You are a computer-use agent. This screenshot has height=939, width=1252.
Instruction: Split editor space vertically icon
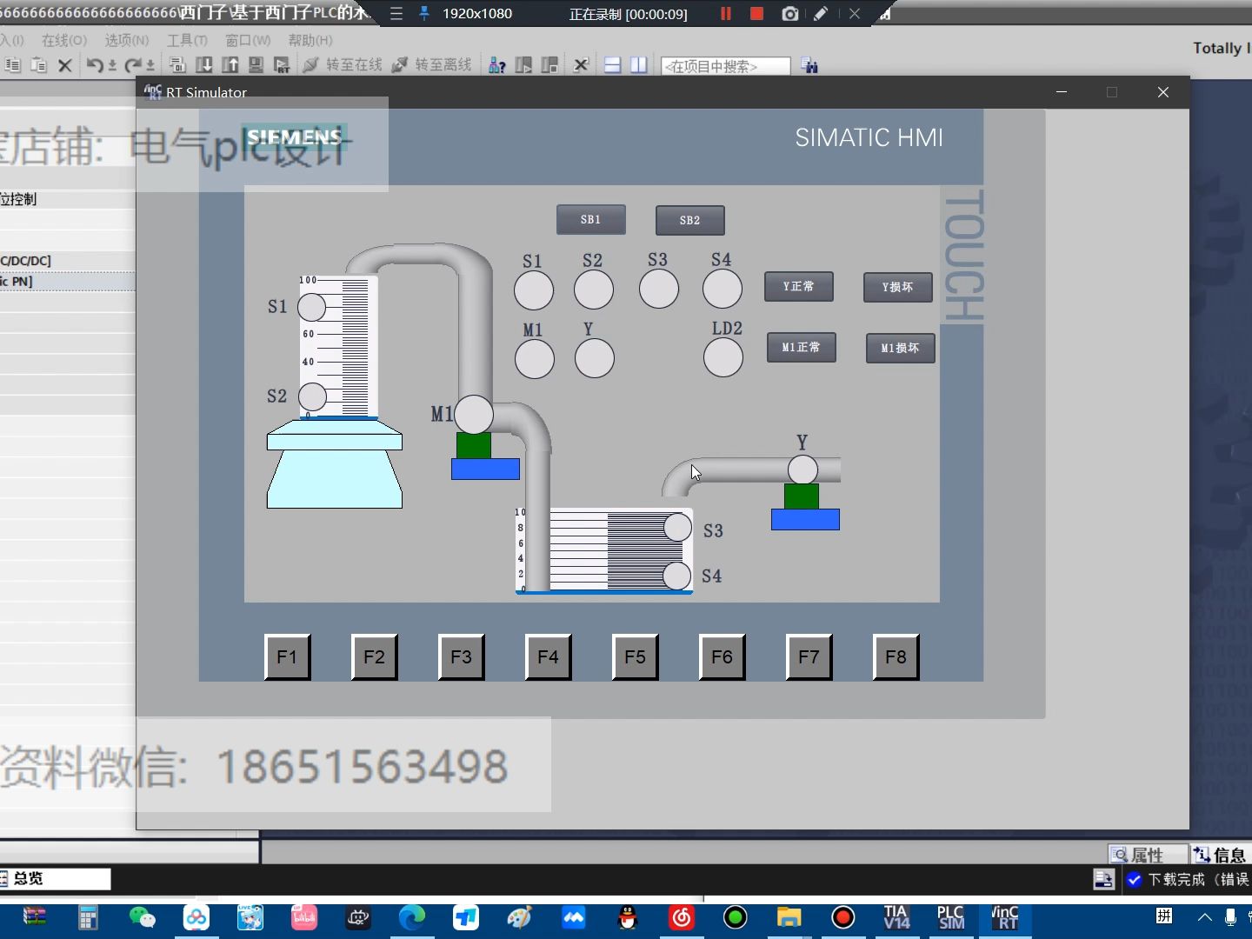click(x=639, y=65)
